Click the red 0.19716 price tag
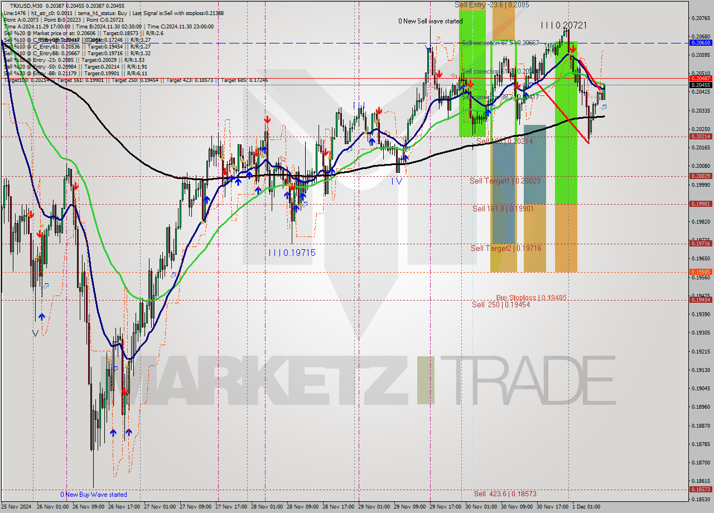The height and width of the screenshot is (513, 714). (701, 243)
